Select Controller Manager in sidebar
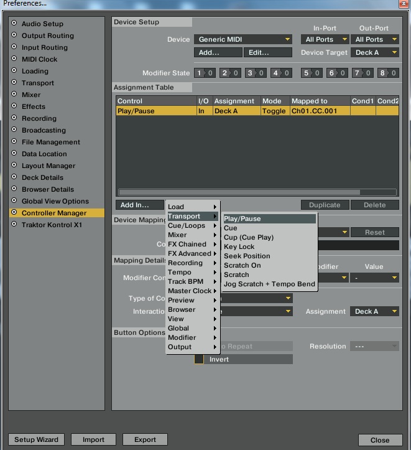The width and height of the screenshot is (411, 450). tap(57, 213)
